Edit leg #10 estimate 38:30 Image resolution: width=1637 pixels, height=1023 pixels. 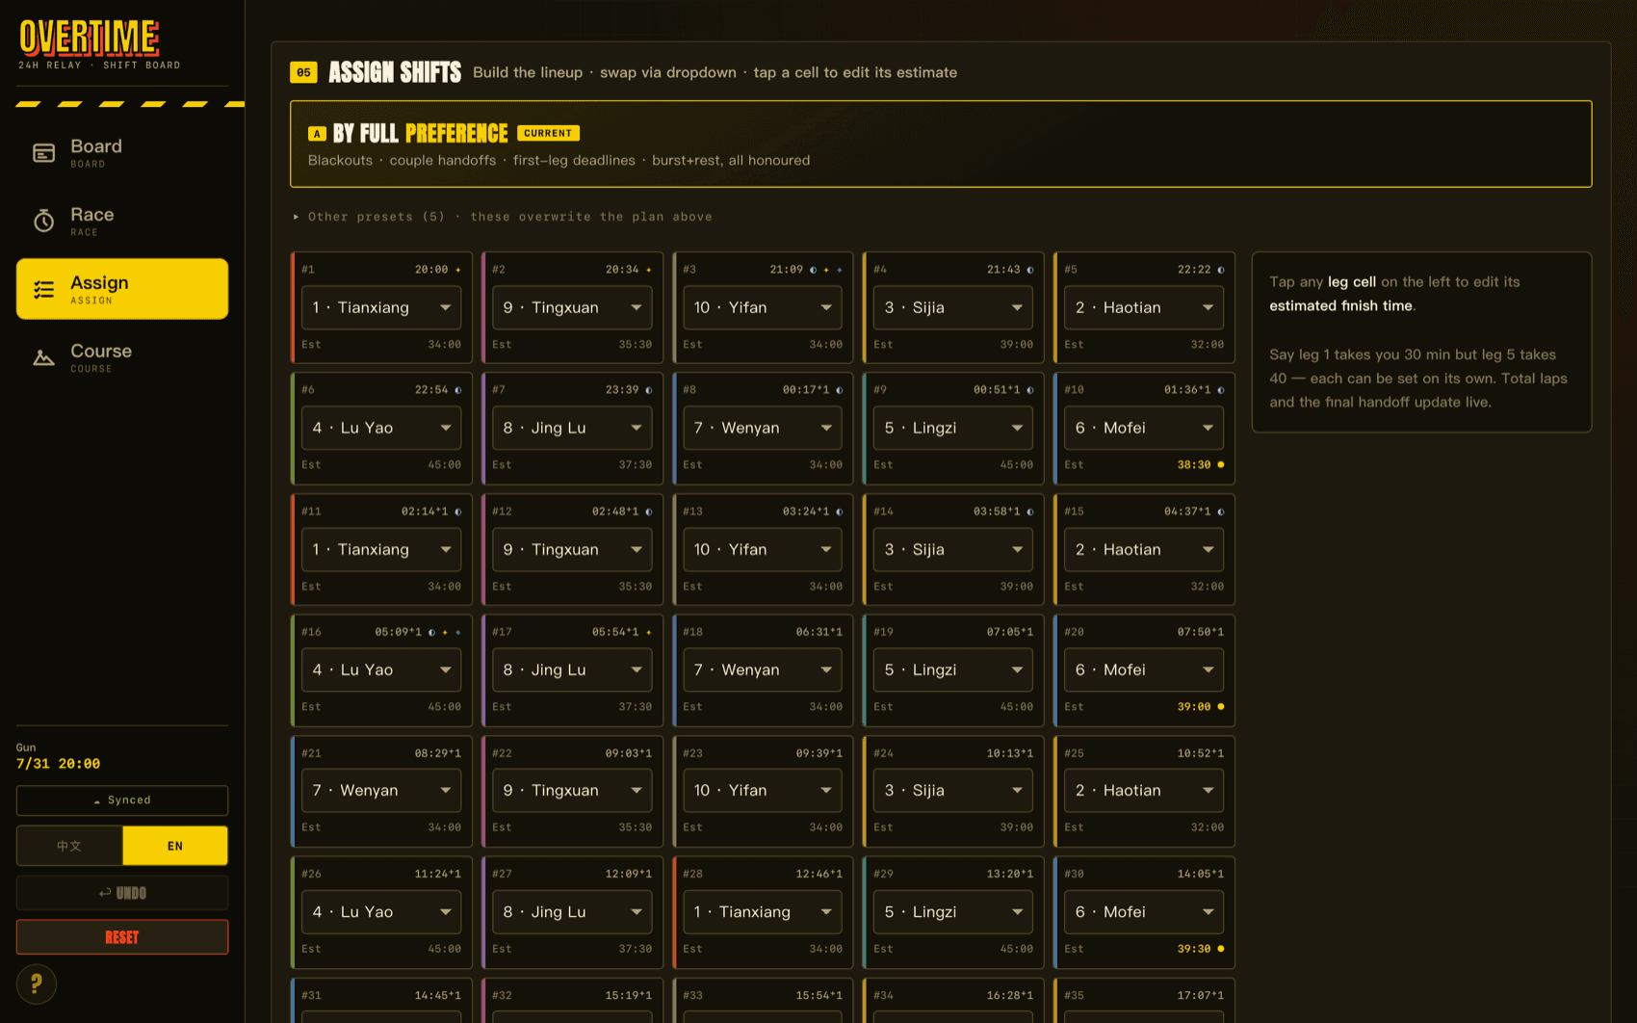[x=1194, y=464]
